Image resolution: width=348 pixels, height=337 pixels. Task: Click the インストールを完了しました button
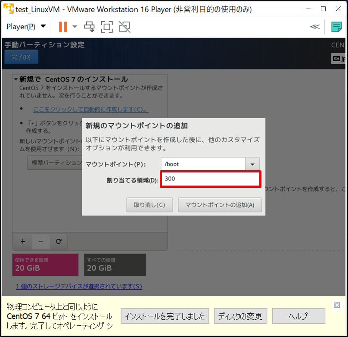(x=165, y=316)
